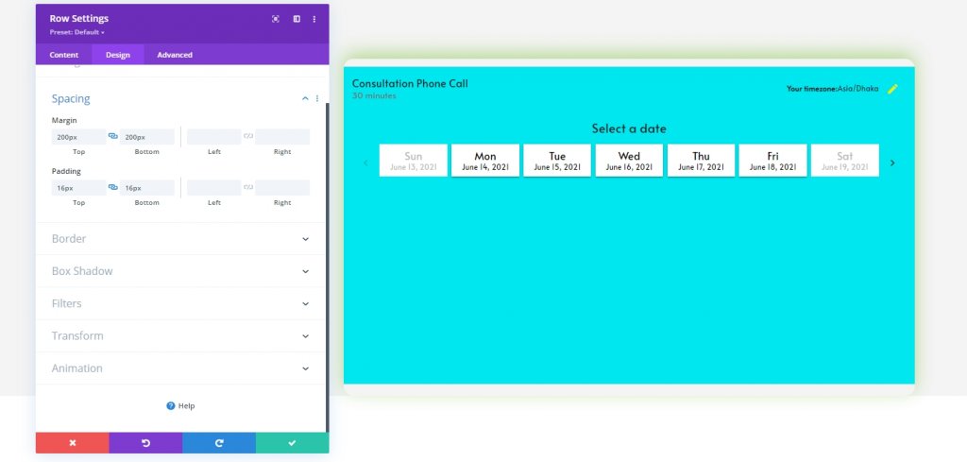The image size is (967, 462).
Task: Click the Help question mark icon
Action: pyautogui.click(x=171, y=406)
